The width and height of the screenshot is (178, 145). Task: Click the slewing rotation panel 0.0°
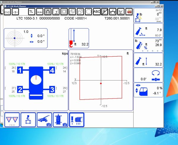click(x=148, y=75)
